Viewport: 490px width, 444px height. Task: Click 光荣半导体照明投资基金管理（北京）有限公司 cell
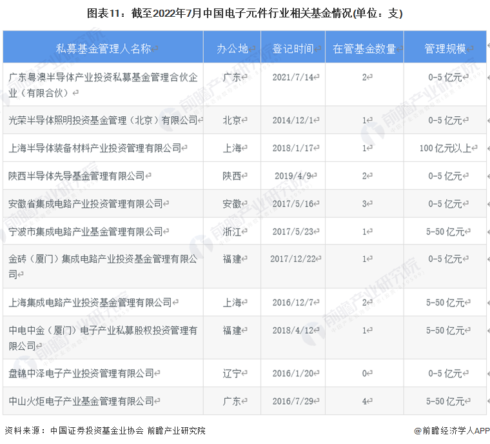pos(103,120)
